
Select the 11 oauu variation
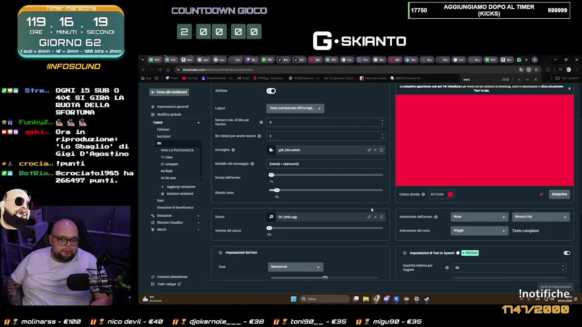tap(166, 157)
